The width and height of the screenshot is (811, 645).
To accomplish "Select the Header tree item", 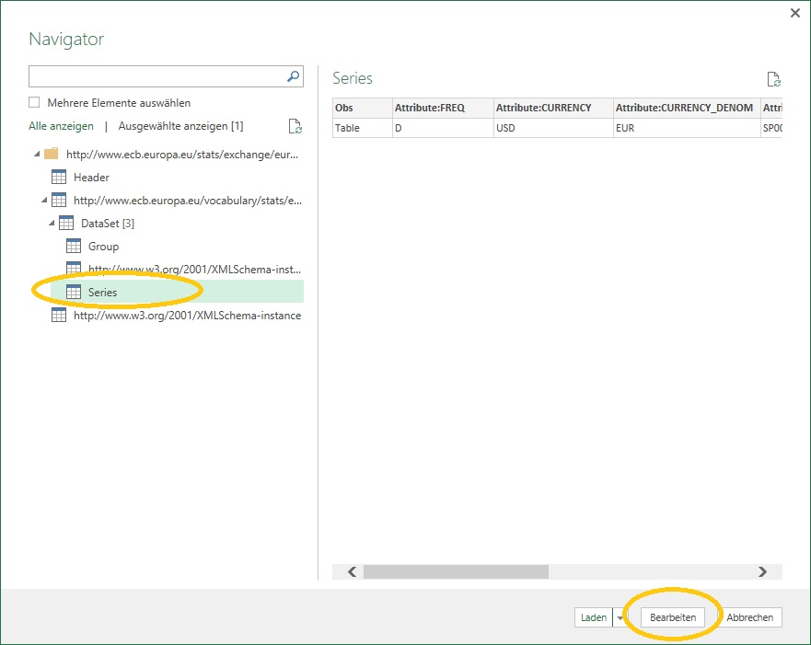I will [x=92, y=177].
